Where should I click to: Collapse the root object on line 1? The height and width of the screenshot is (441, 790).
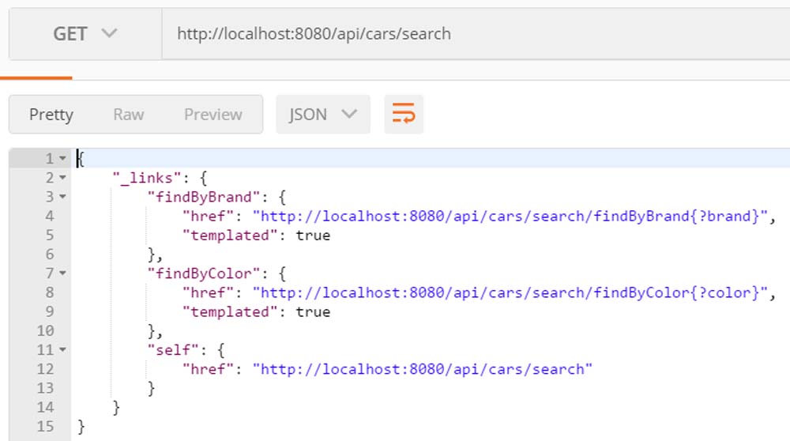(62, 159)
